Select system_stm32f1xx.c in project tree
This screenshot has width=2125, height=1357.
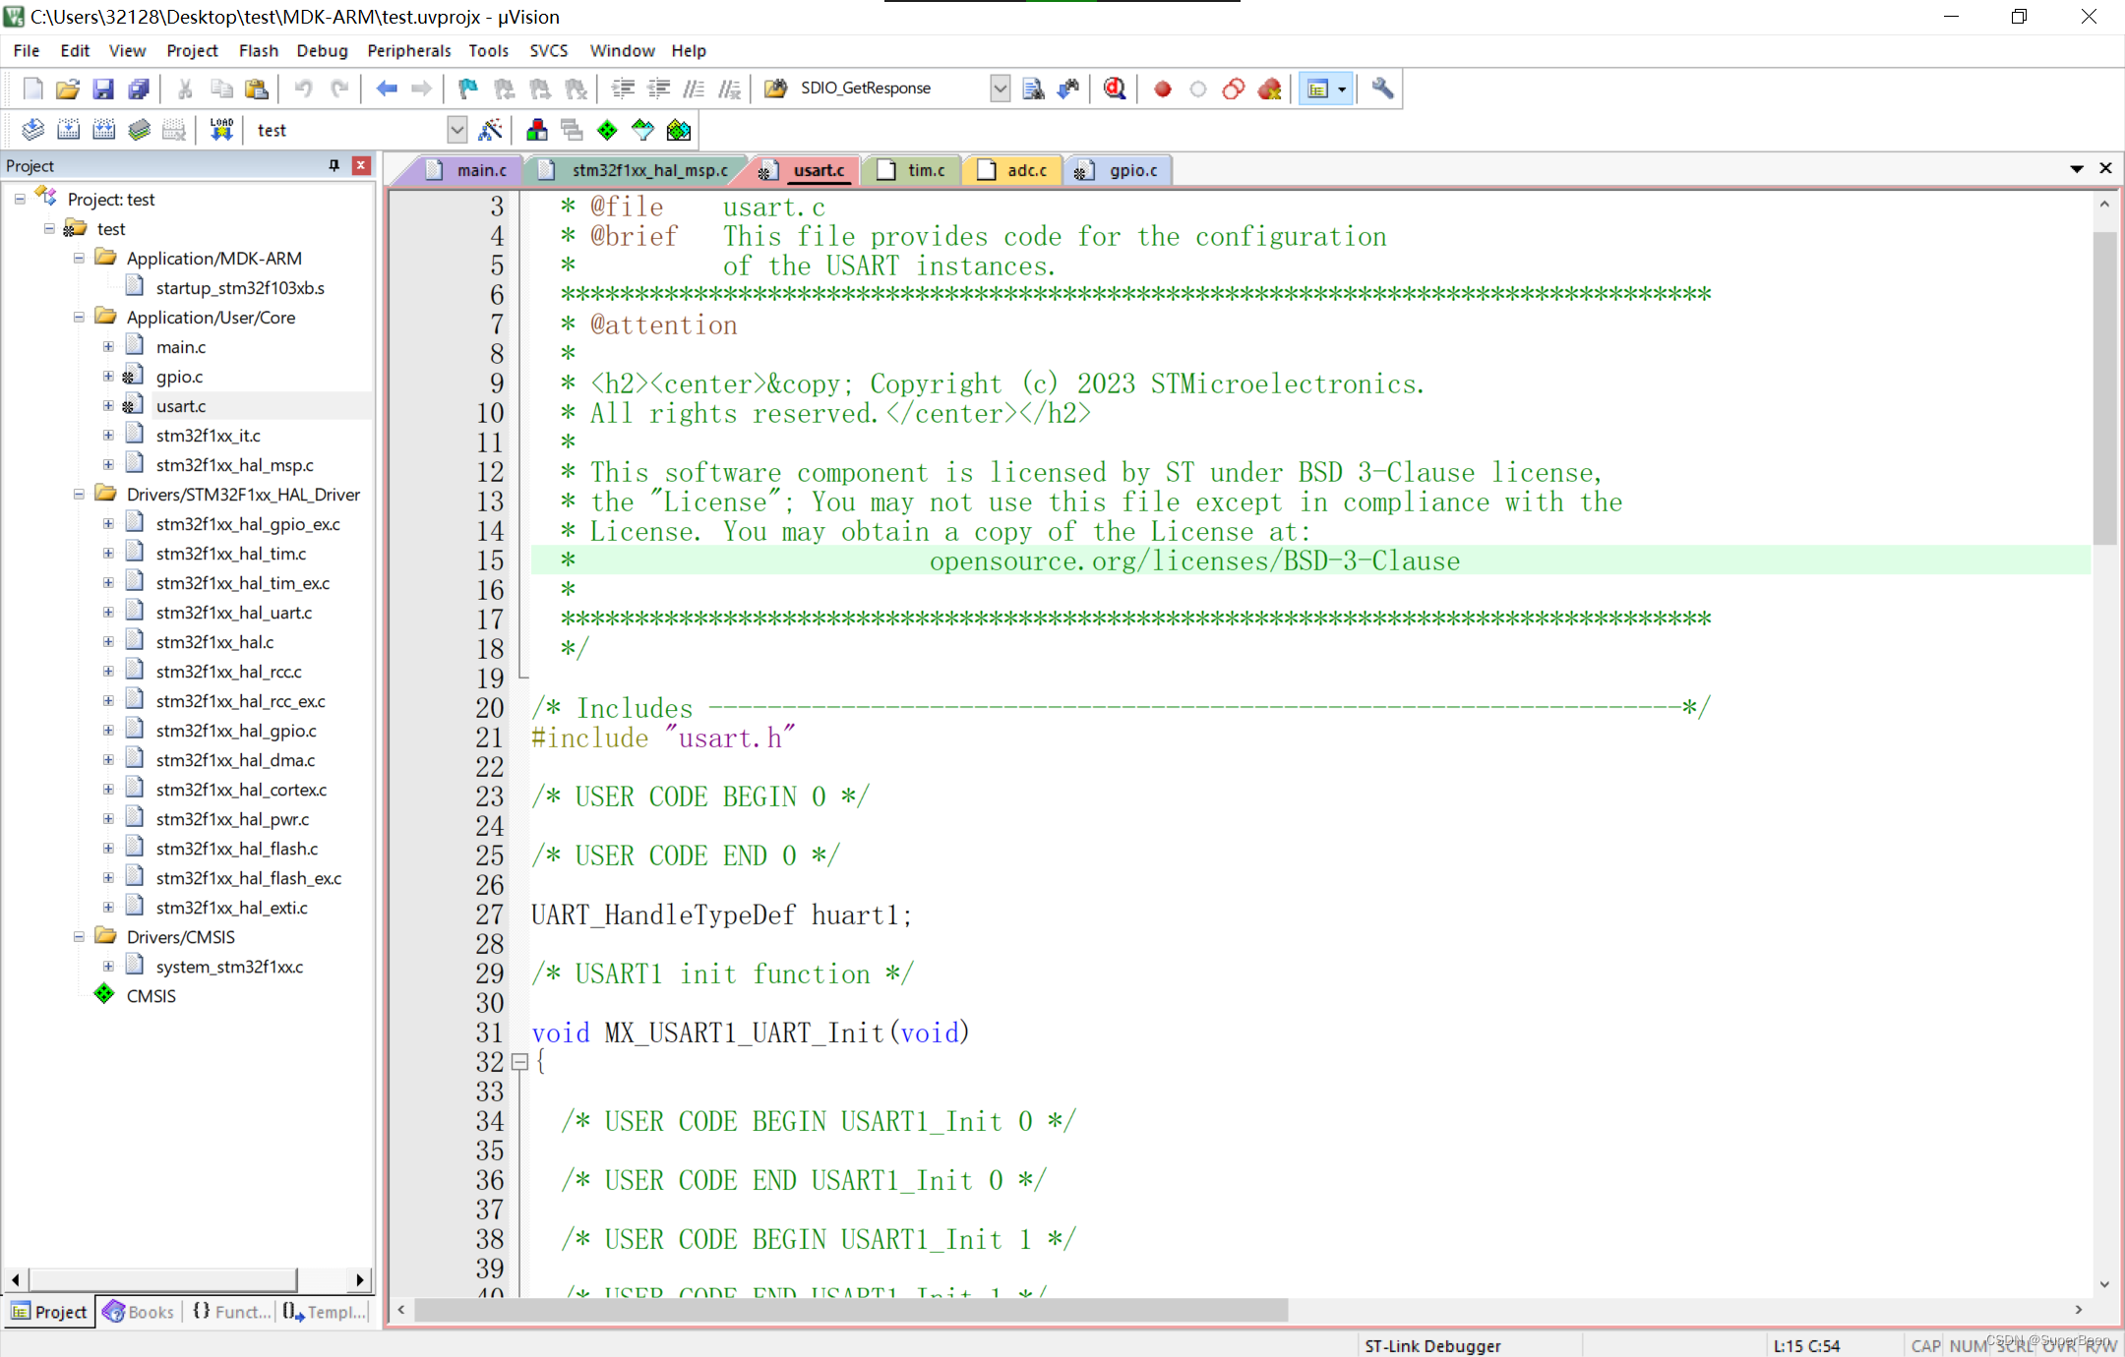click(x=228, y=966)
